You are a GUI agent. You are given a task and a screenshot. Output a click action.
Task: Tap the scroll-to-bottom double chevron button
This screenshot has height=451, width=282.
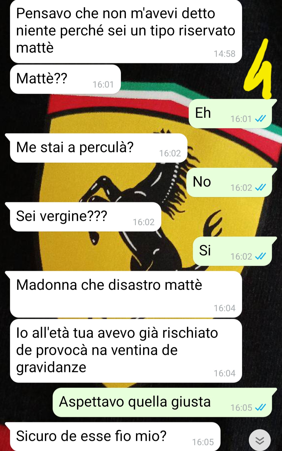coord(260,440)
